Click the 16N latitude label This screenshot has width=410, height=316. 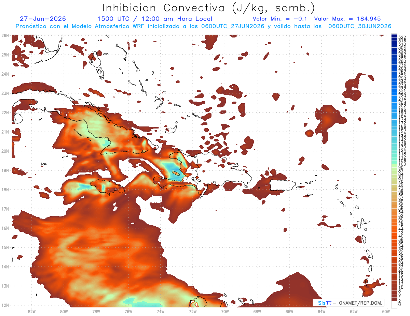tap(5, 228)
